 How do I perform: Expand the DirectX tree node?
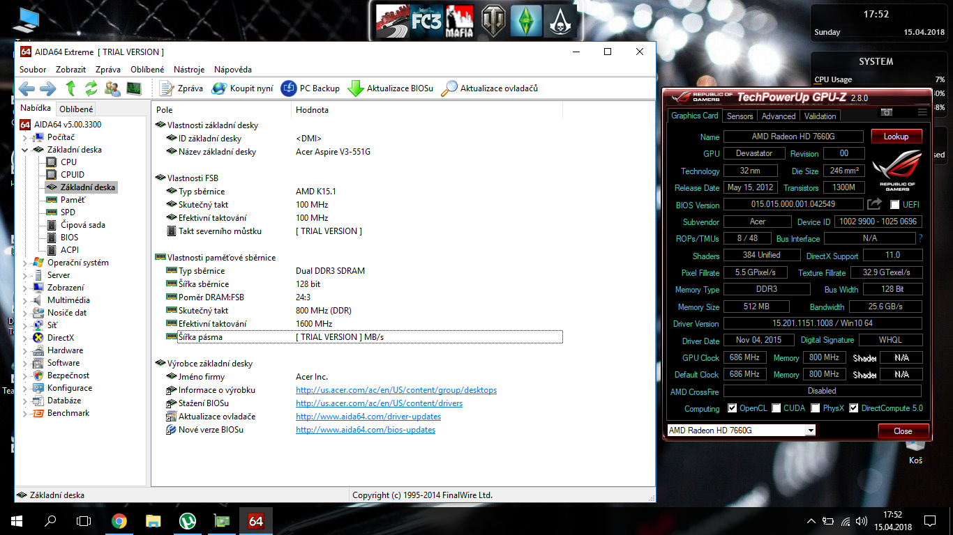click(25, 338)
